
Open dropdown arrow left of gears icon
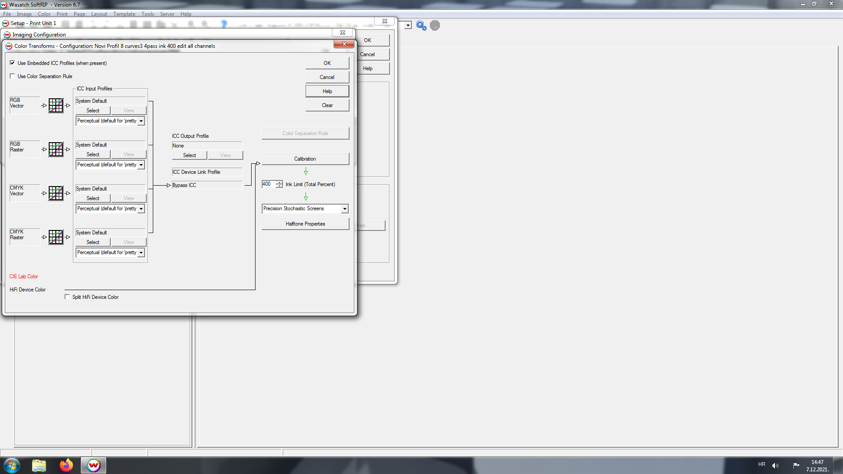[408, 25]
